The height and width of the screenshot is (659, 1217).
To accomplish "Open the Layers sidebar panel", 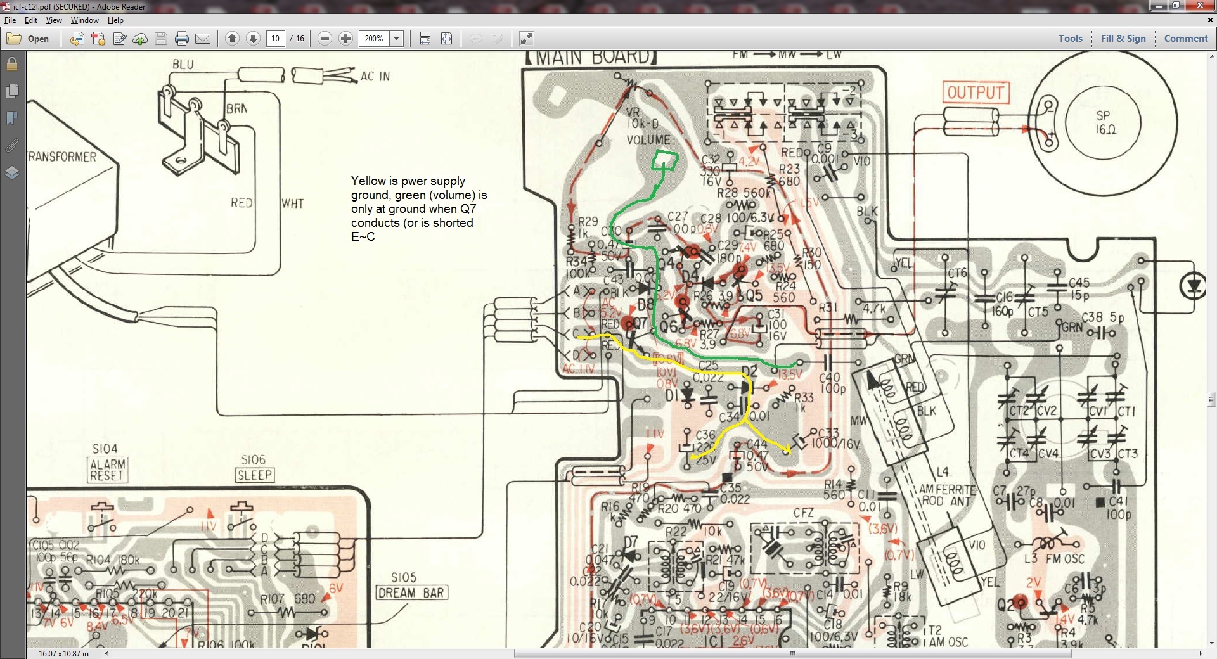I will pyautogui.click(x=12, y=173).
